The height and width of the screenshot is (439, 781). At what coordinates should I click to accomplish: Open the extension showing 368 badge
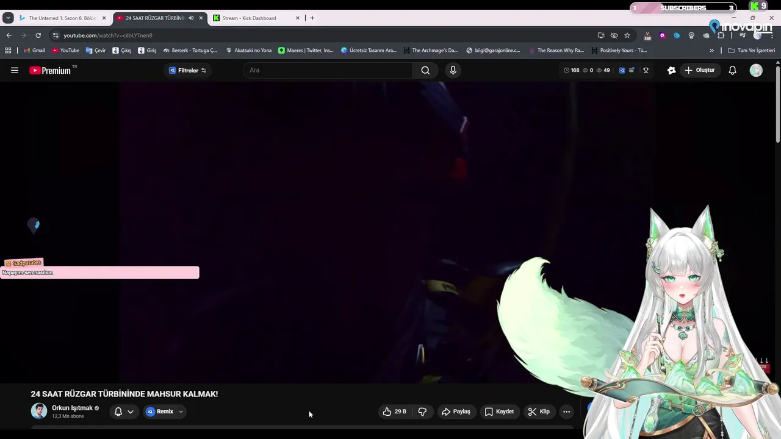click(647, 36)
